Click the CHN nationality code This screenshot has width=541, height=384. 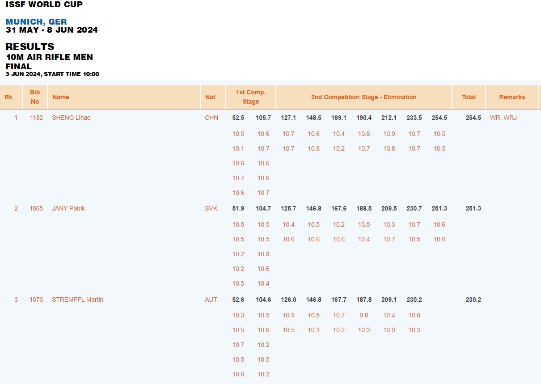click(x=211, y=118)
